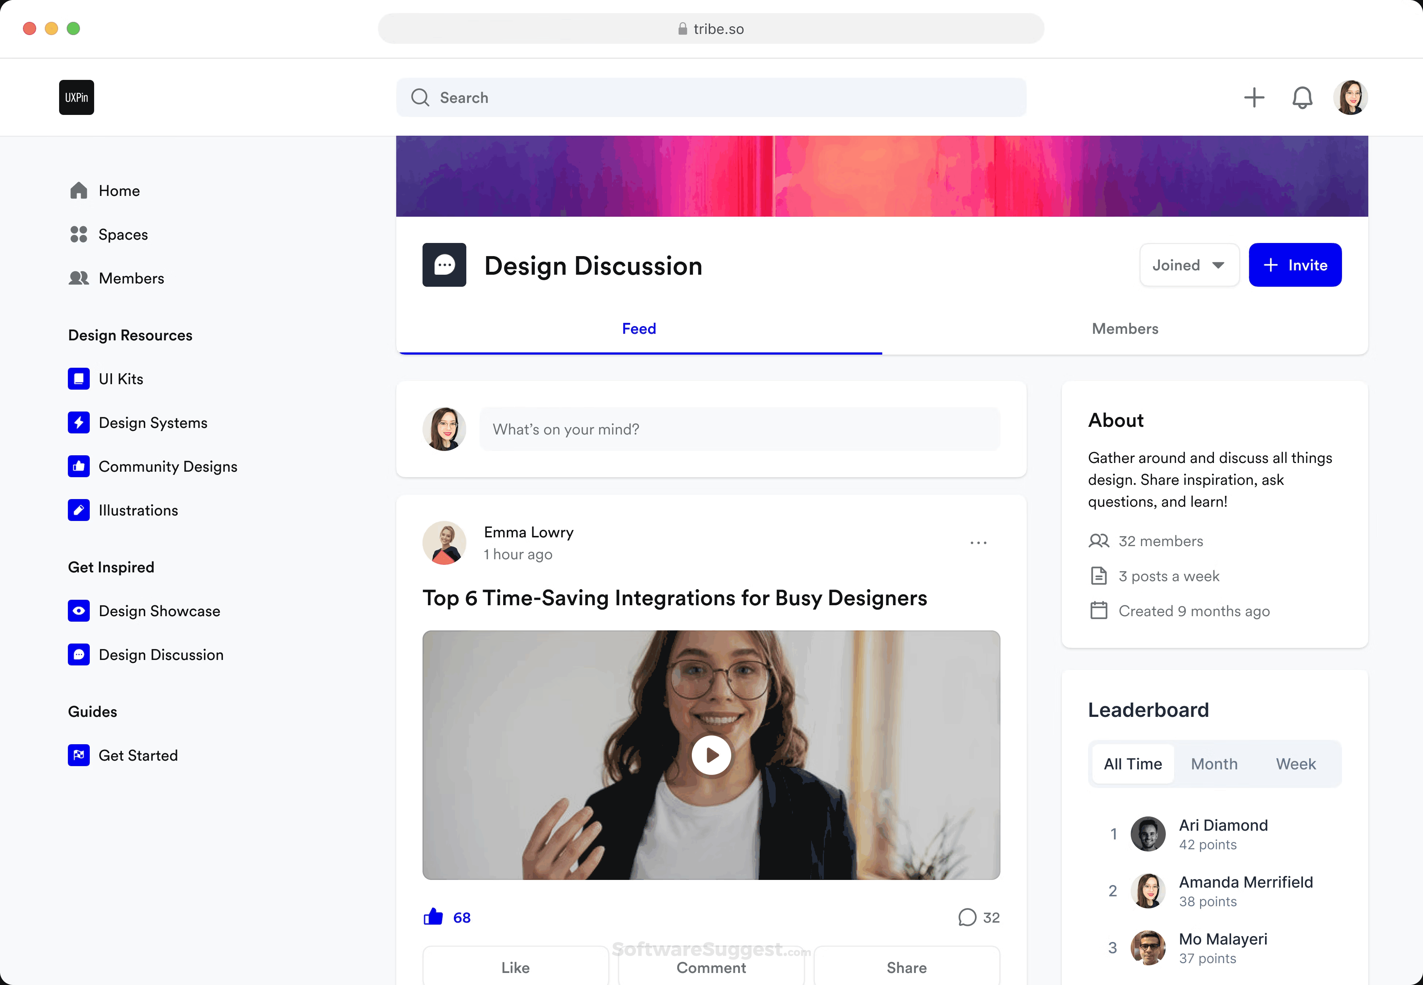This screenshot has width=1423, height=985.
Task: Select the All Time leaderboard filter
Action: tap(1132, 764)
